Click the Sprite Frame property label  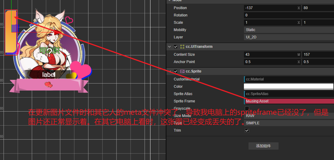pyautogui.click(x=184, y=101)
